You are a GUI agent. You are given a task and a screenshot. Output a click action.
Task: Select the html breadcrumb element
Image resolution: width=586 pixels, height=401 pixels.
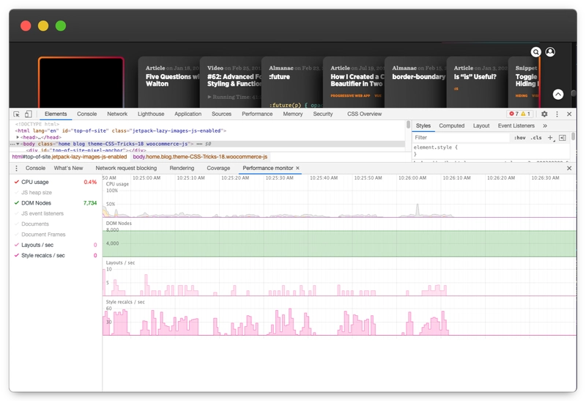coord(70,157)
